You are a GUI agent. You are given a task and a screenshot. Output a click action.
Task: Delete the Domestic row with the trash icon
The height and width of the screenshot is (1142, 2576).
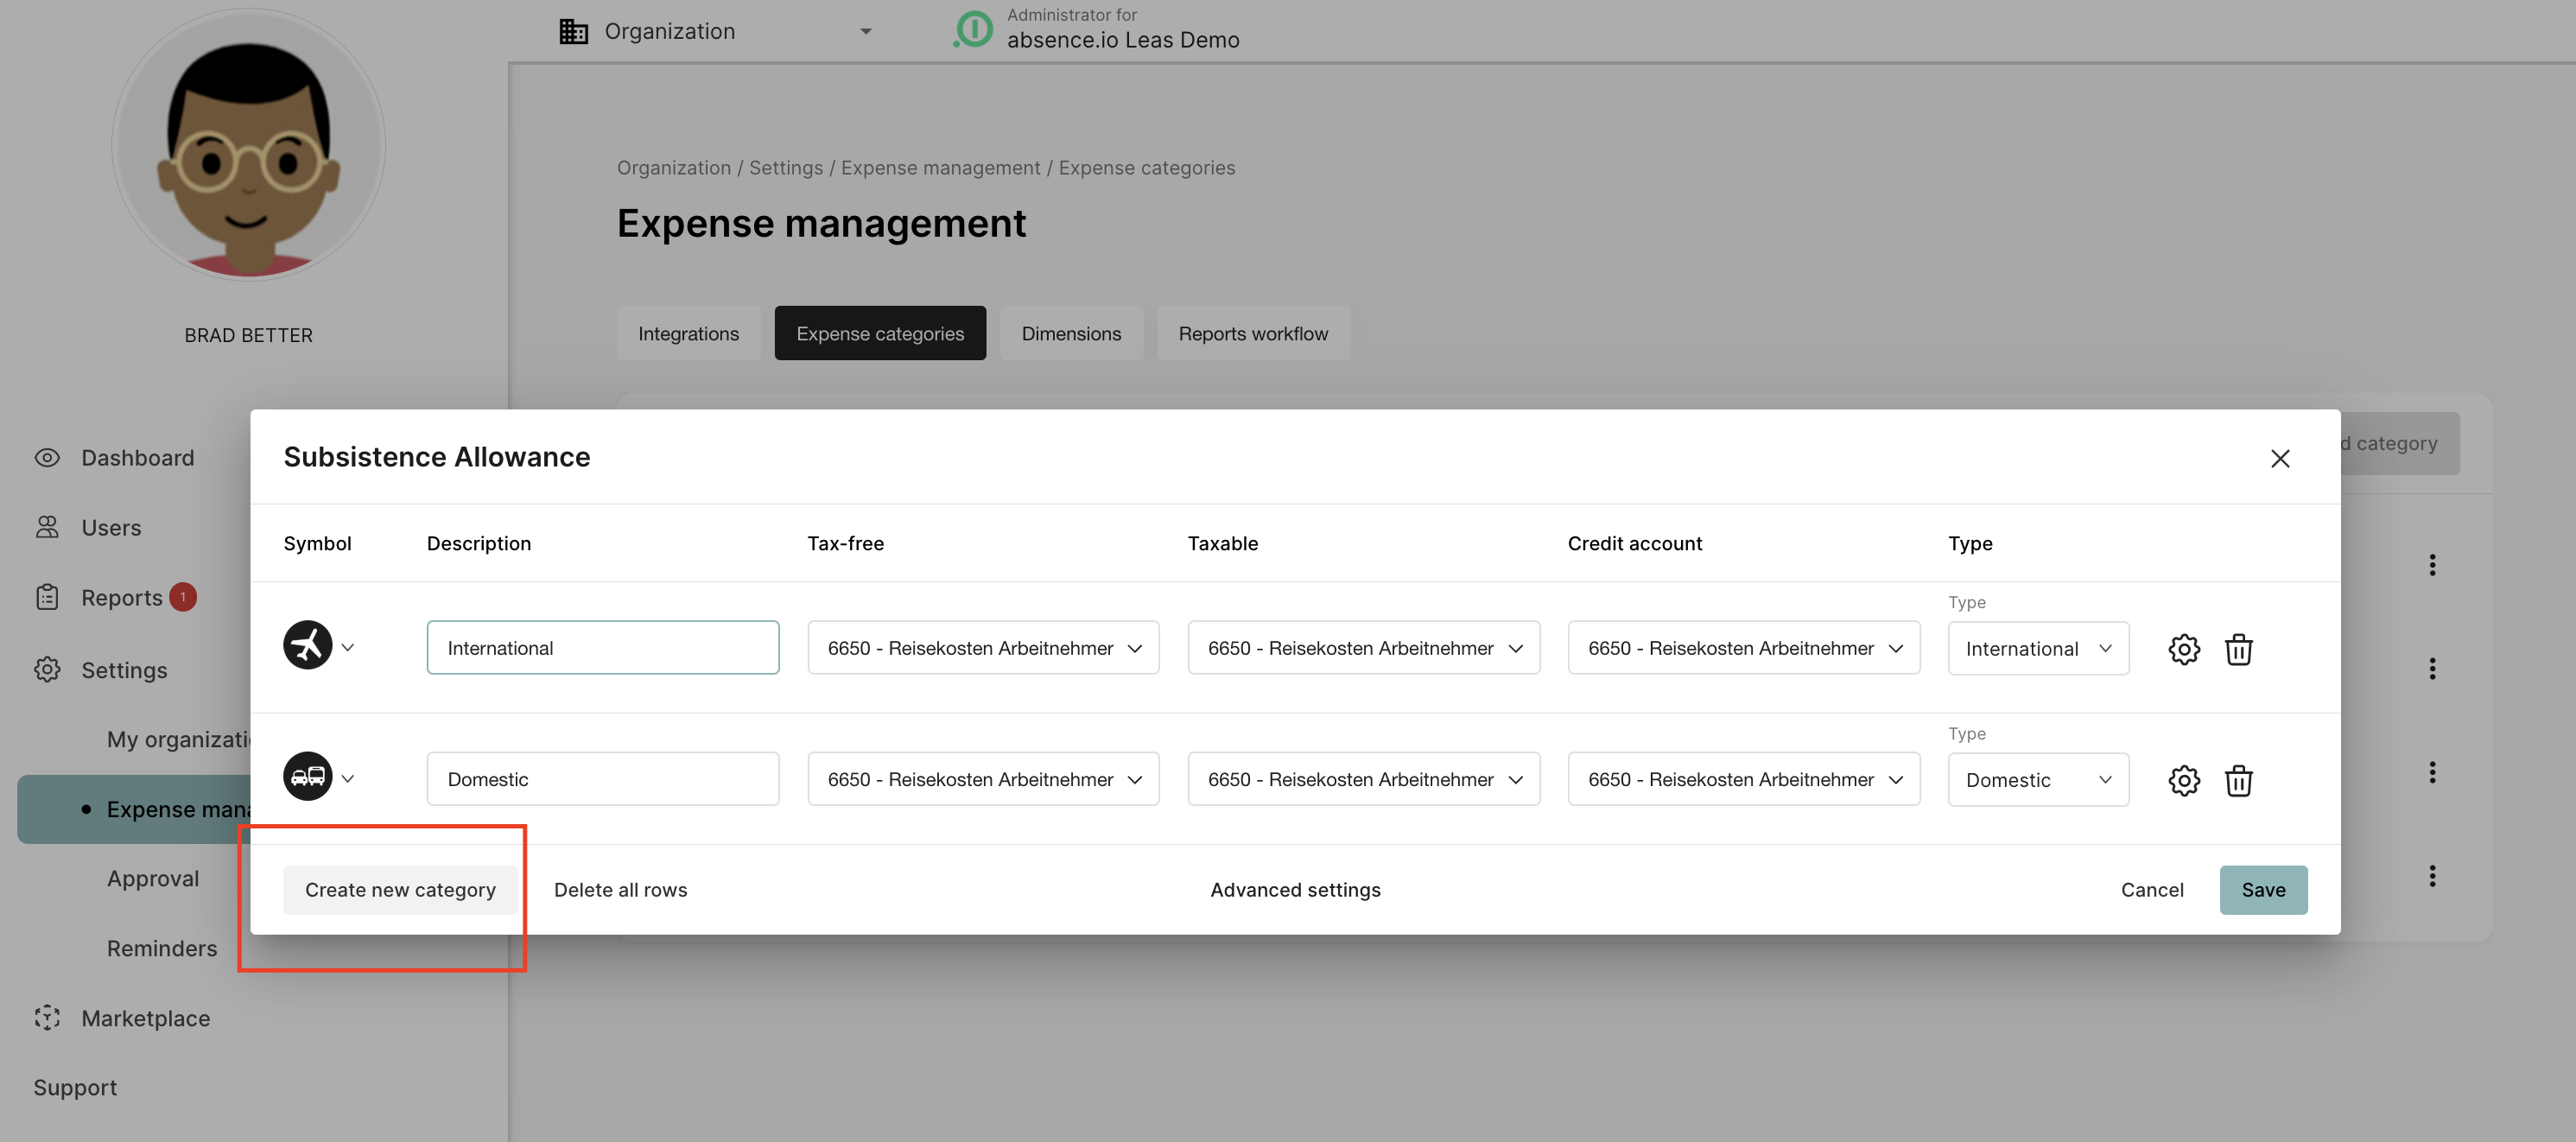pyautogui.click(x=2240, y=780)
